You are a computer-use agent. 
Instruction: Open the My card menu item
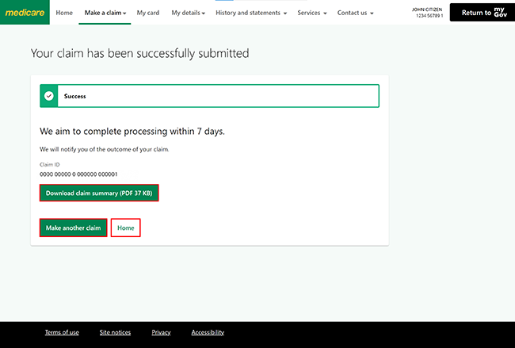click(x=148, y=13)
